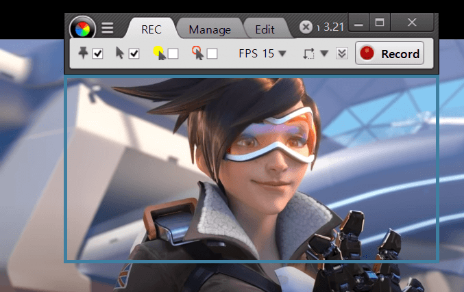This screenshot has width=464, height=292.
Task: Switch to the Manage tab
Action: (210, 29)
